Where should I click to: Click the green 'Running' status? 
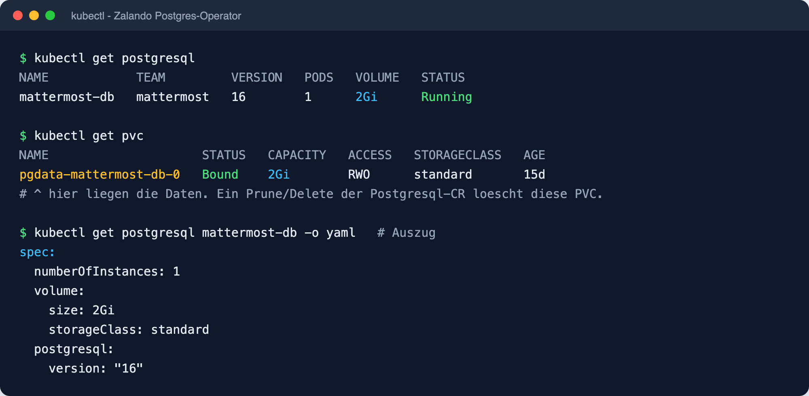coord(447,97)
